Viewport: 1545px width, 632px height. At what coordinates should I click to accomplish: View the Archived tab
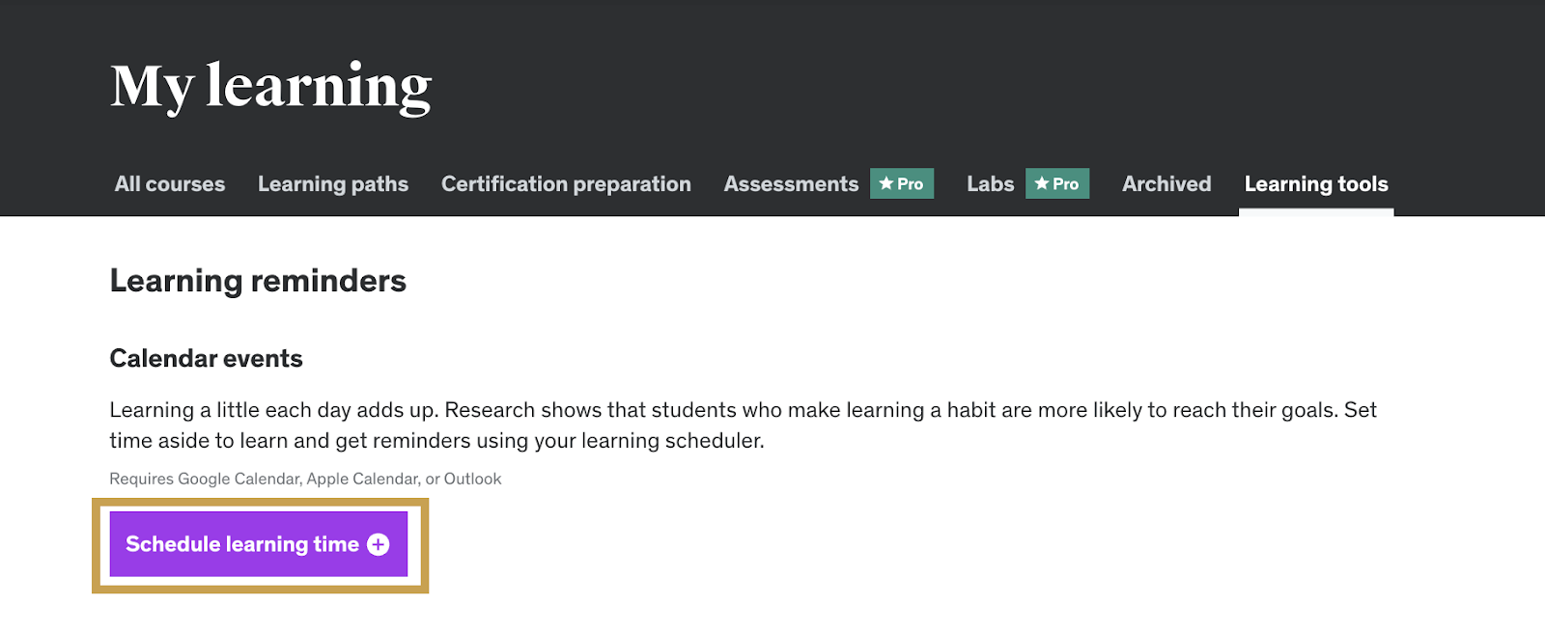point(1166,184)
